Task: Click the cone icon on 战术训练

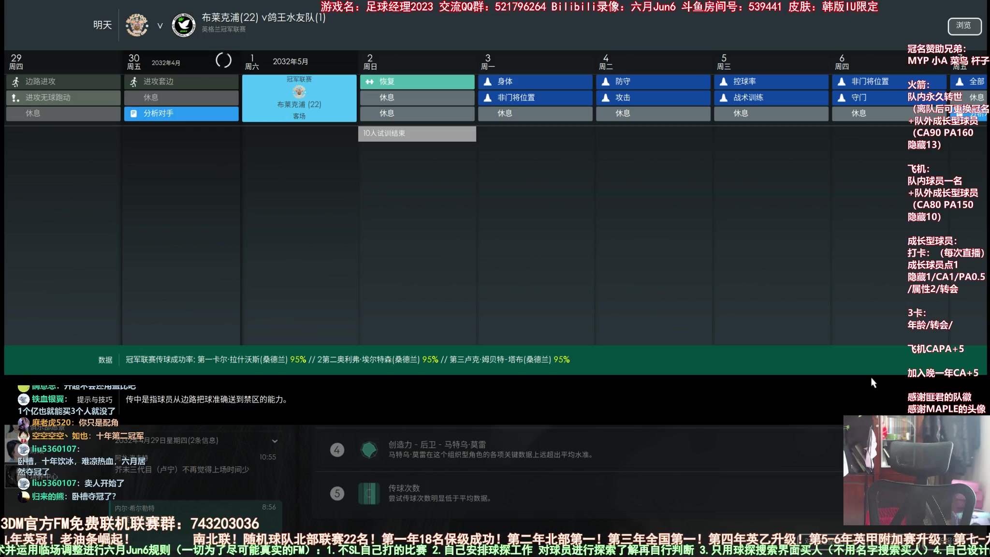Action: pyautogui.click(x=724, y=98)
